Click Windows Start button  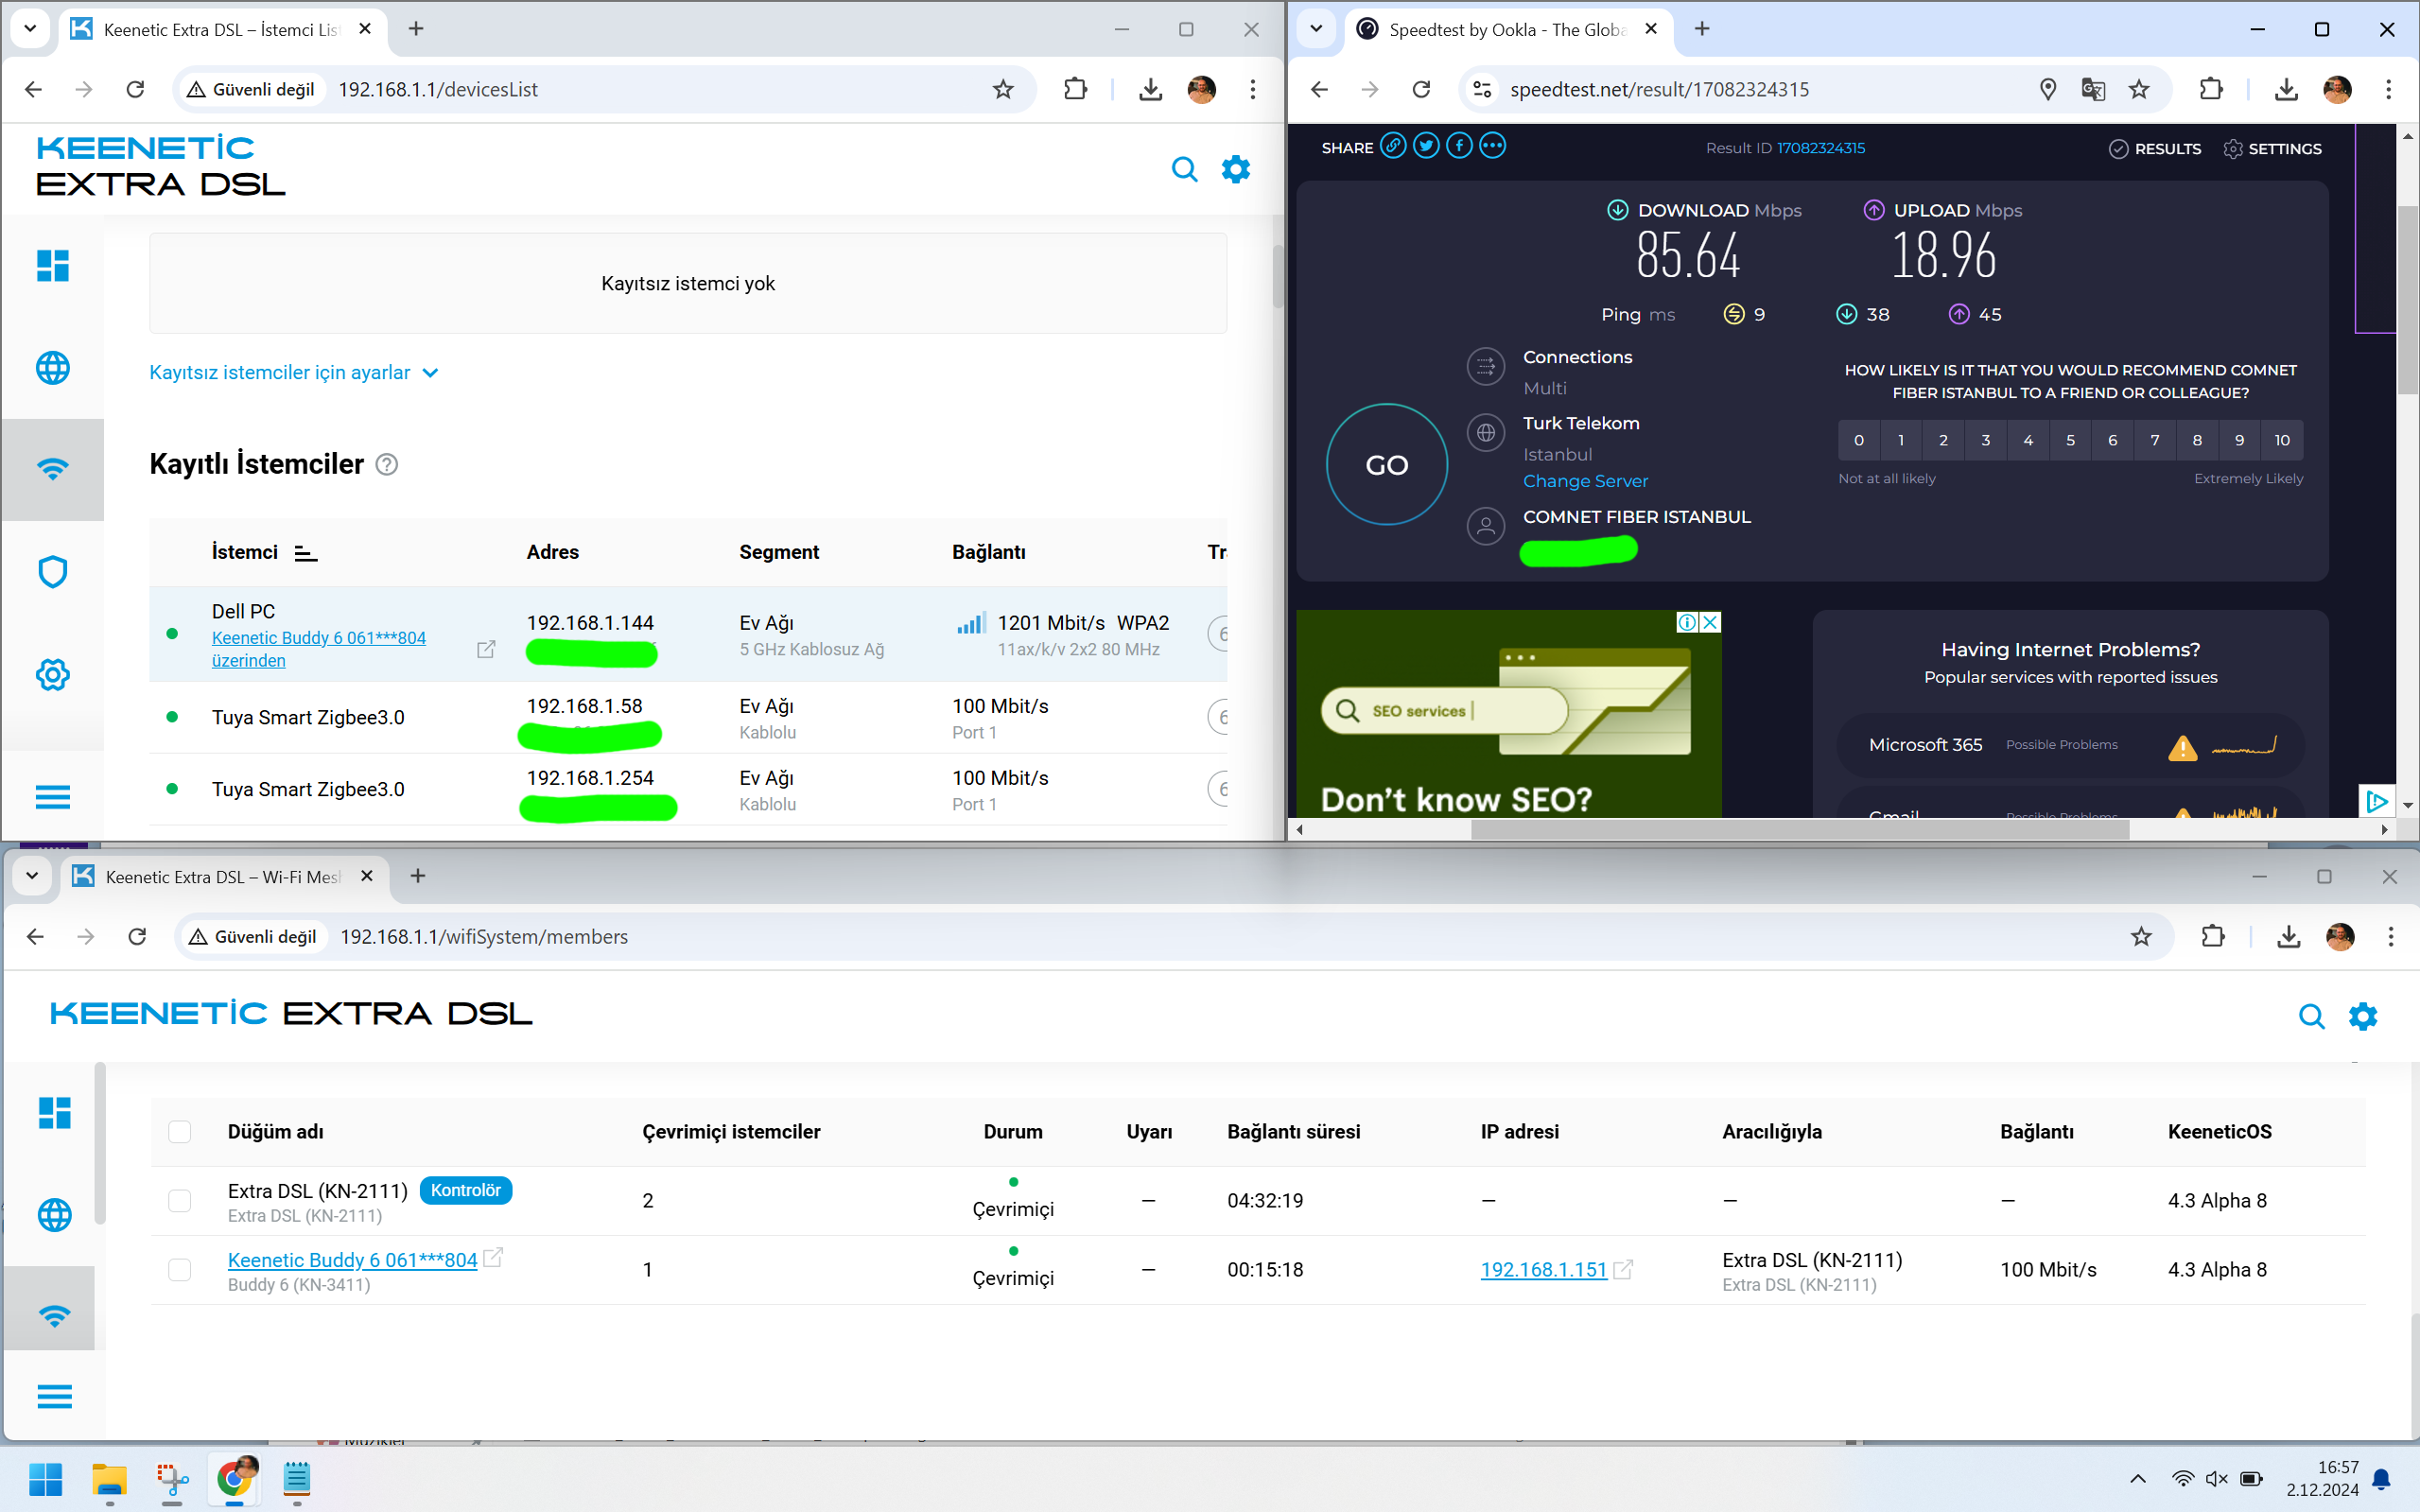tap(46, 1479)
